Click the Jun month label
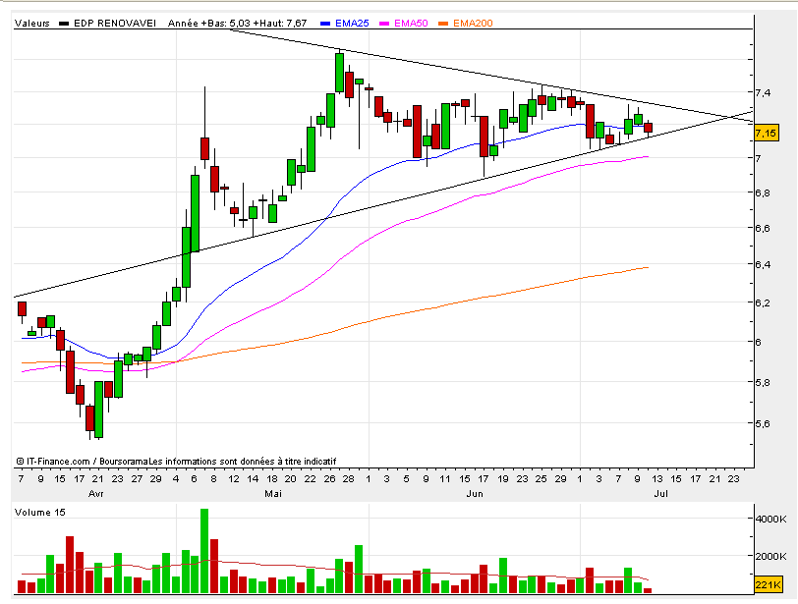This screenshot has width=798, height=604. pyautogui.click(x=475, y=494)
